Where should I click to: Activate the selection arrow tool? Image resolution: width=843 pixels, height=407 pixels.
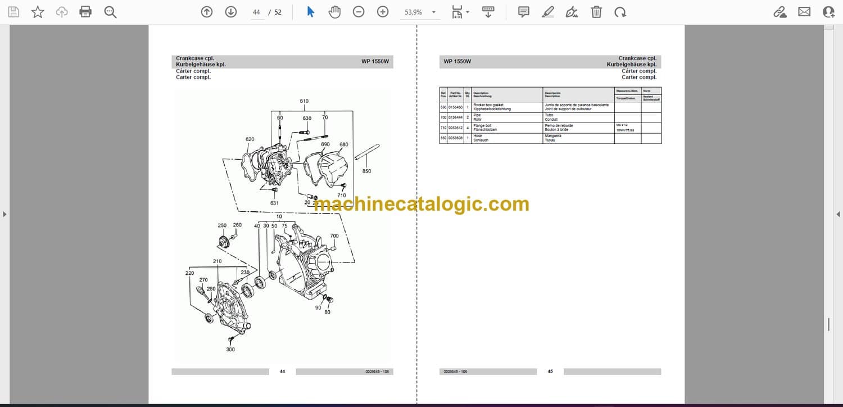311,12
